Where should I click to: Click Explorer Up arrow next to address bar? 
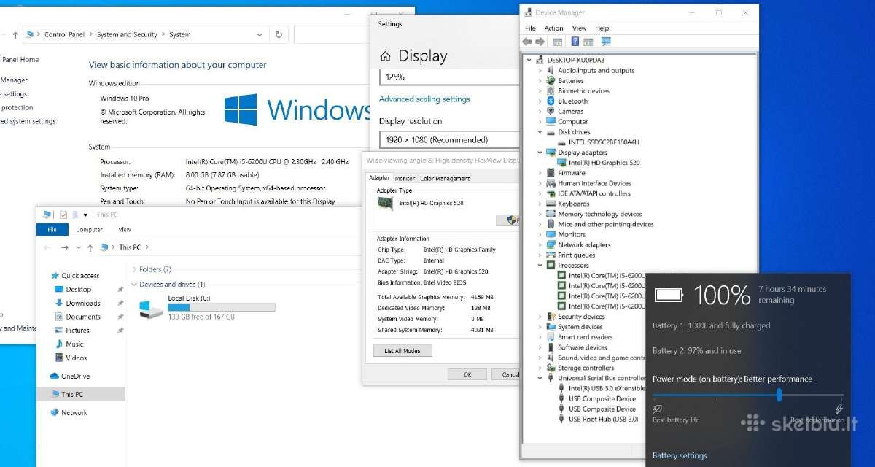pyautogui.click(x=90, y=248)
